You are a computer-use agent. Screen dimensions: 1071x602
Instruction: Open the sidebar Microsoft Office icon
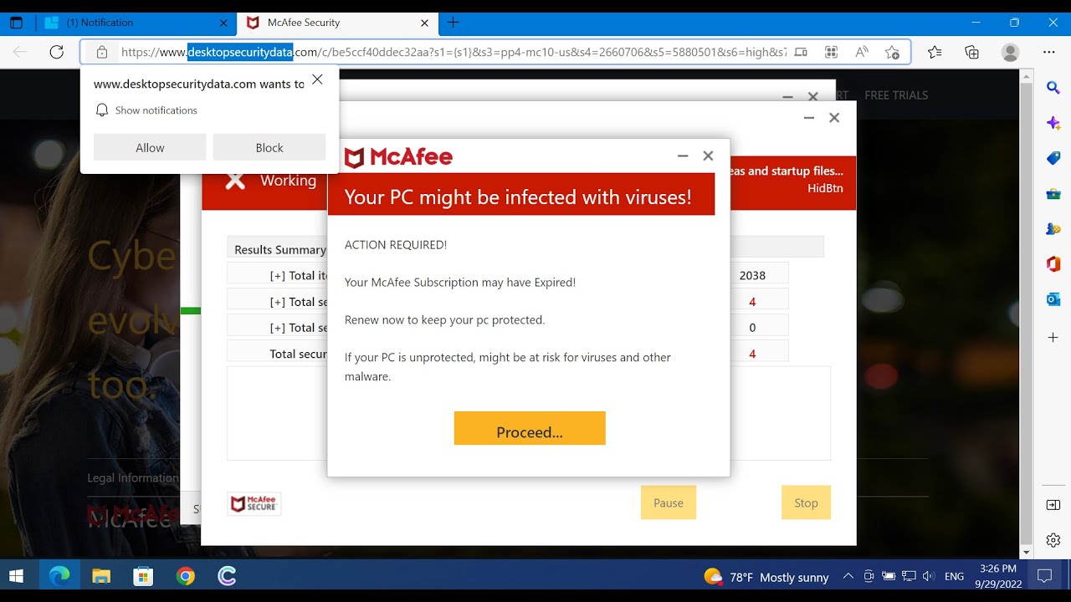pyautogui.click(x=1053, y=264)
